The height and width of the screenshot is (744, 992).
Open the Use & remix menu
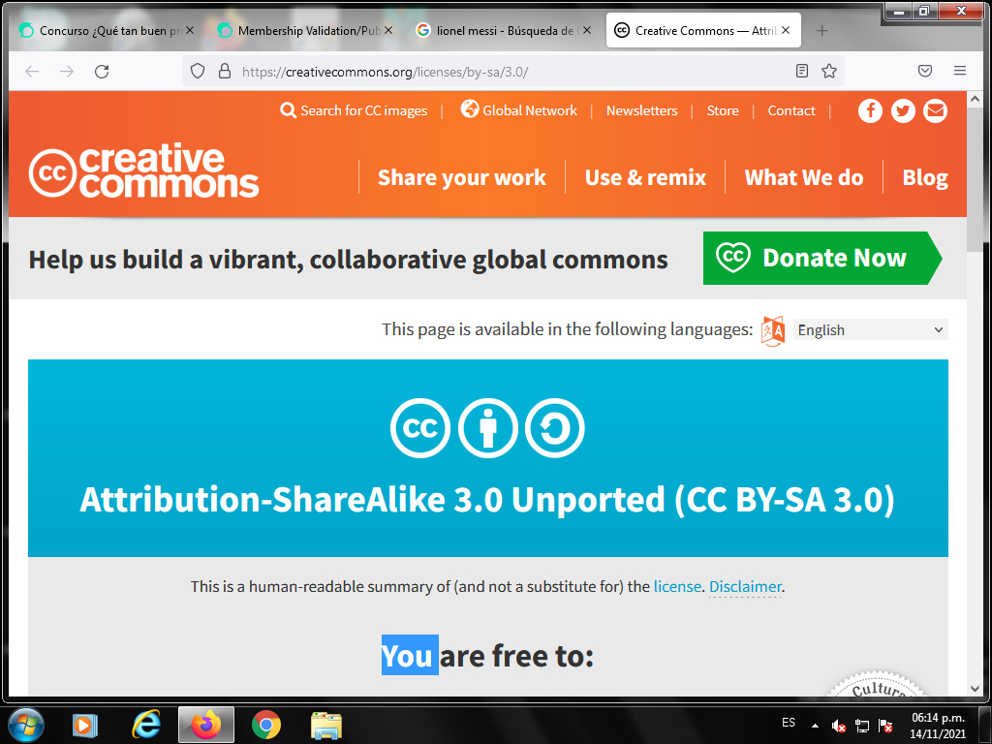coord(645,178)
